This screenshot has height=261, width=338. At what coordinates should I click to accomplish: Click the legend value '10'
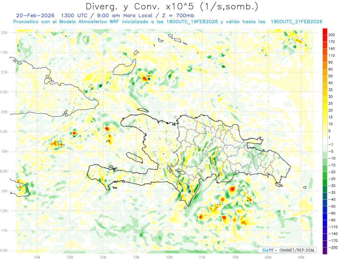(x=331, y=124)
